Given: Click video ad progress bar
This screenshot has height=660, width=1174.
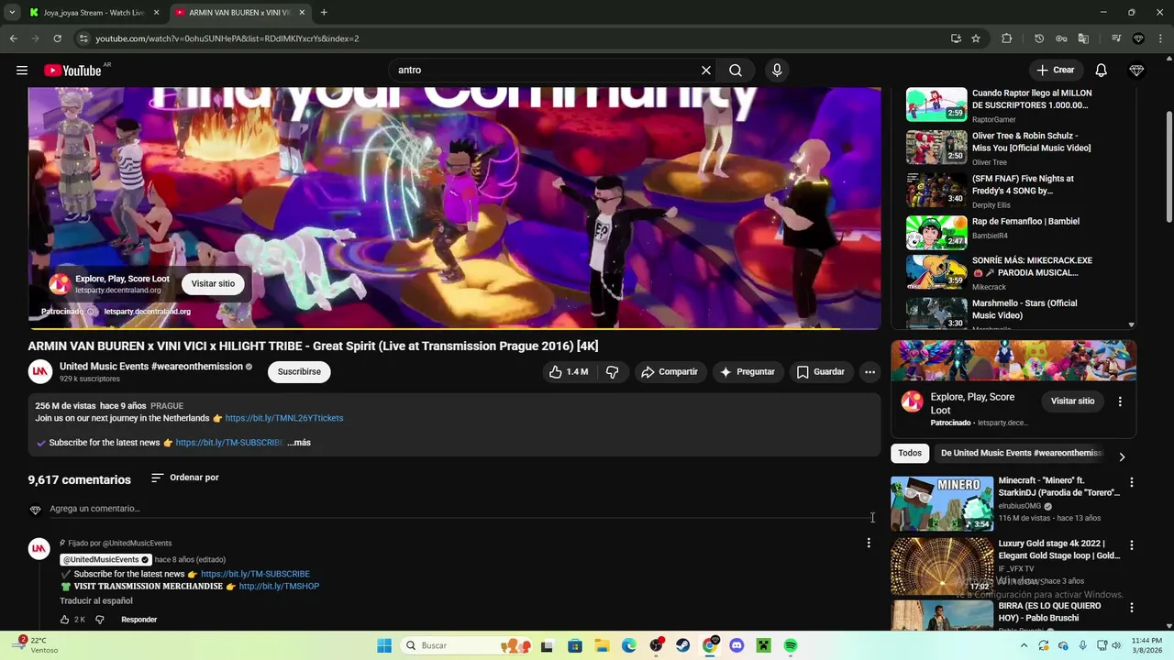Looking at the screenshot, I should (x=454, y=328).
